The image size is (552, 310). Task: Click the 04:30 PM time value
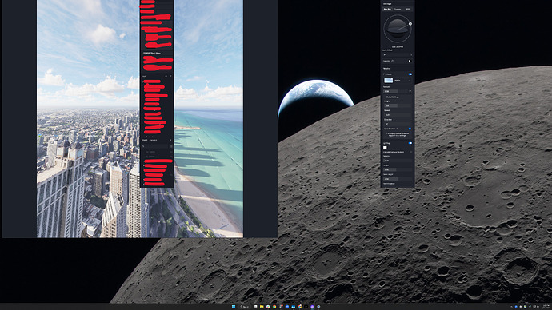click(x=398, y=47)
